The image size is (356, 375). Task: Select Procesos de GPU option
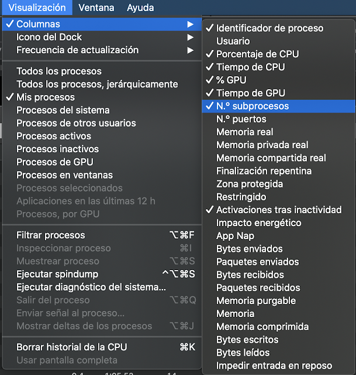(54, 162)
